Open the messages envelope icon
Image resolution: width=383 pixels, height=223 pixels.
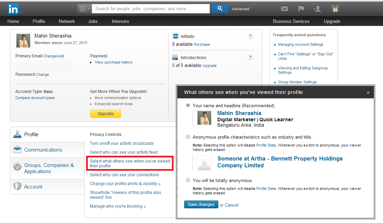284,9
